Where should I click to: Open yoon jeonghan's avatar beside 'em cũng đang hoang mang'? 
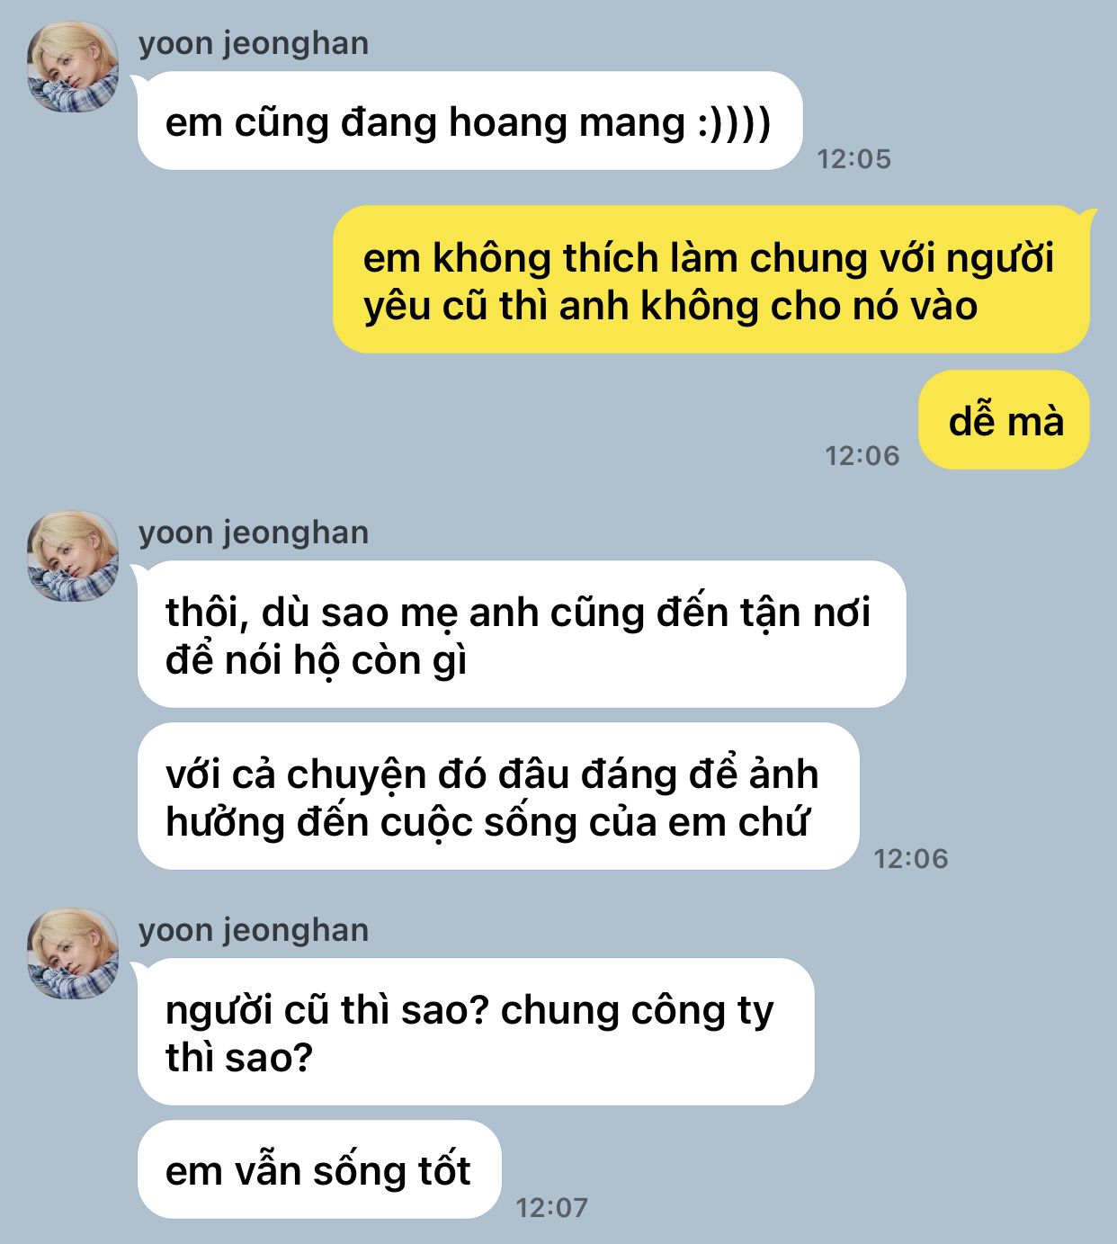click(x=73, y=67)
